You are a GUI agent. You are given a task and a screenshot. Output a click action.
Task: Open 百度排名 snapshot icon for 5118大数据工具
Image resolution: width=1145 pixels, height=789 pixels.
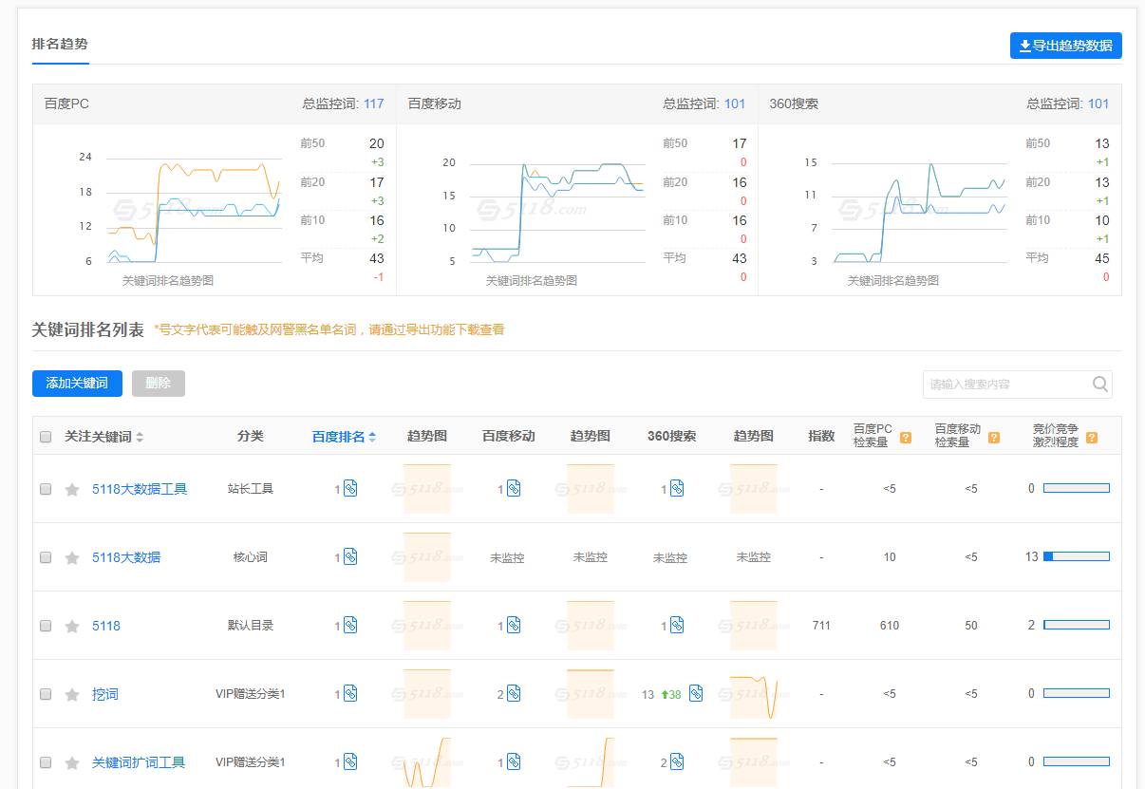tap(350, 488)
